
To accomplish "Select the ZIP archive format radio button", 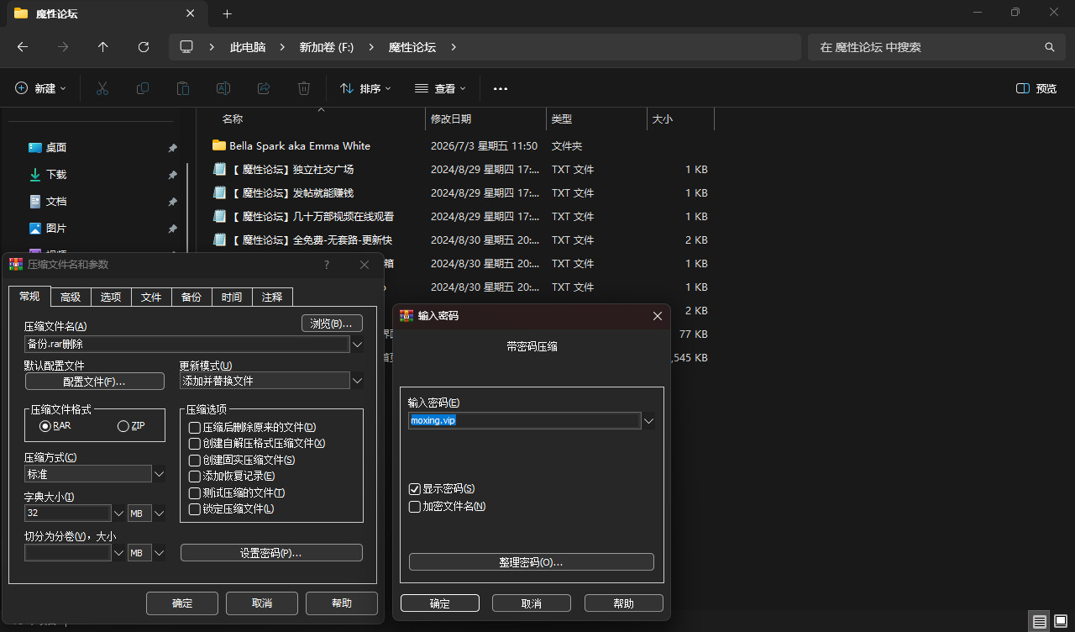I will (x=123, y=426).
